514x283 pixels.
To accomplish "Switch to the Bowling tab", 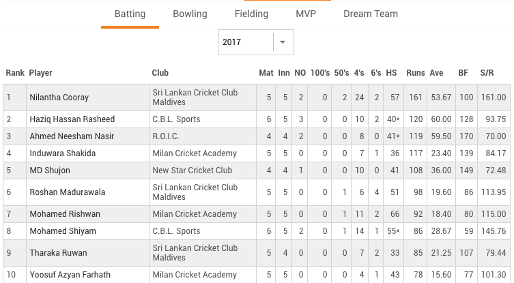I will coord(190,14).
